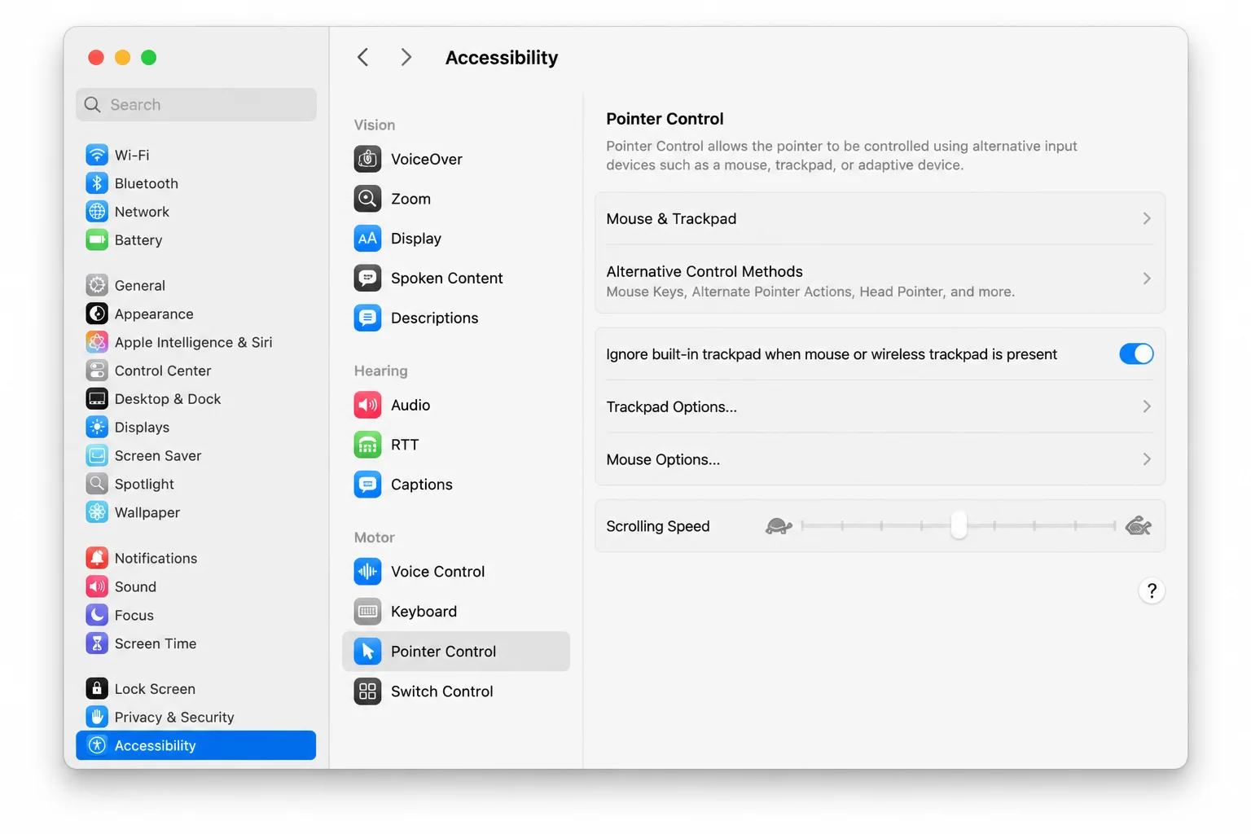Open the Network globe icon

click(97, 212)
